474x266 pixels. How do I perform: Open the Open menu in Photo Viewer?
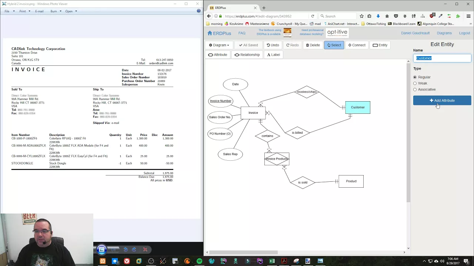click(71, 11)
